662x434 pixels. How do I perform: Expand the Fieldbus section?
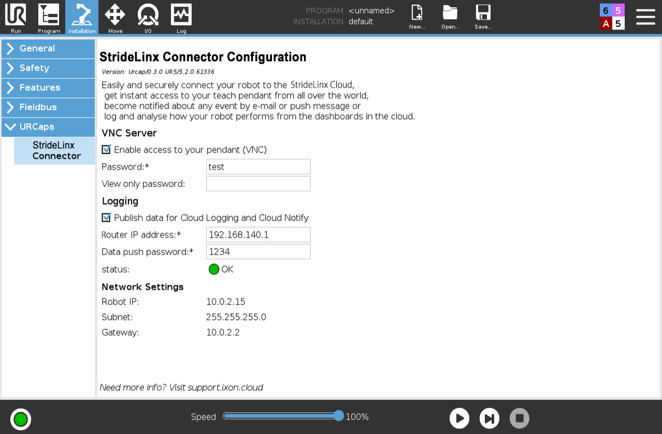tap(48, 108)
